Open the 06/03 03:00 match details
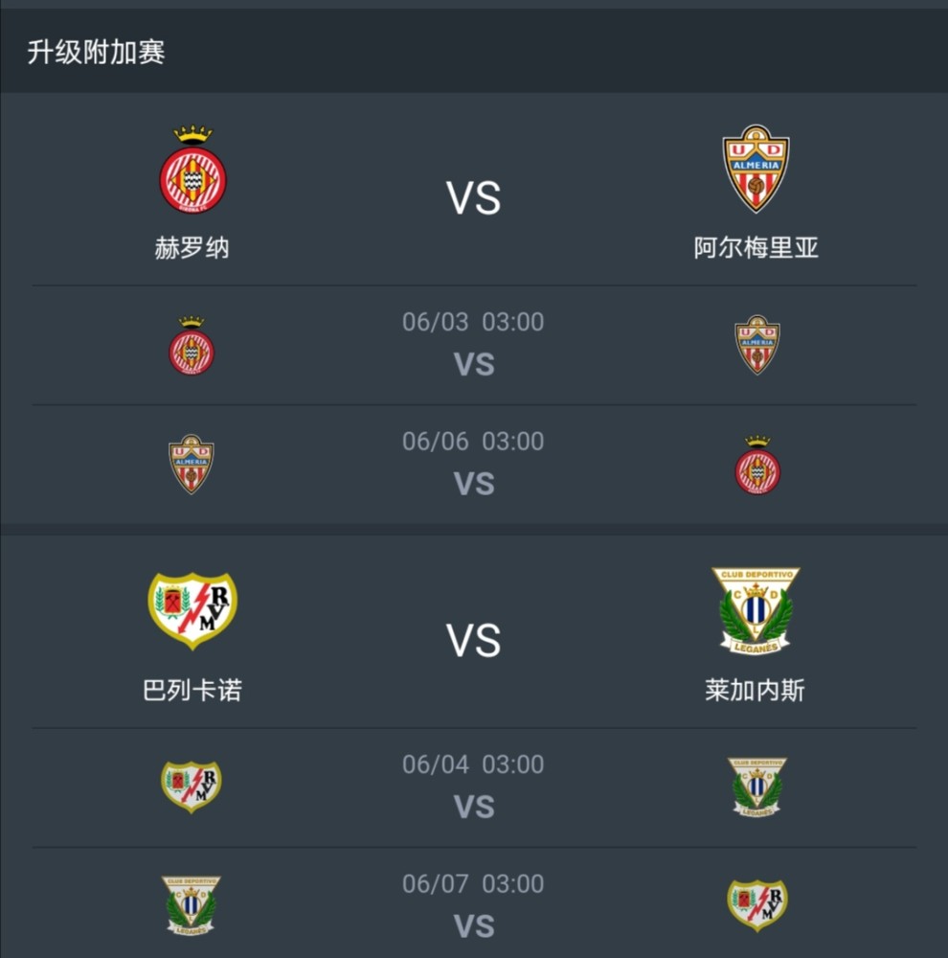Image resolution: width=948 pixels, height=958 pixels. (474, 345)
